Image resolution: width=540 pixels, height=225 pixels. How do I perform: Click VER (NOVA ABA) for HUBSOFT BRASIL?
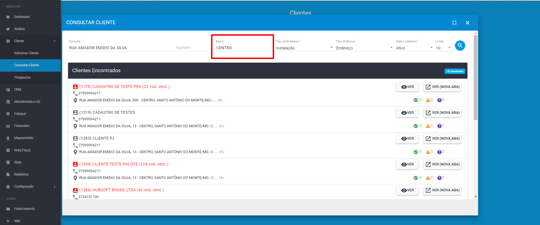click(442, 190)
